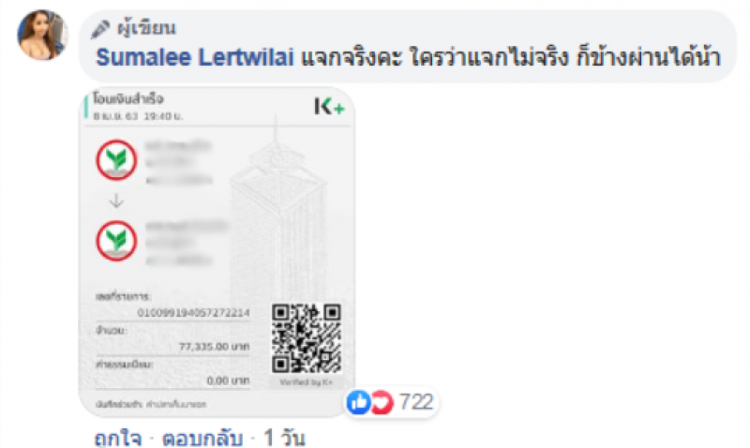Click the QR code on the slip
Image resolution: width=750 pixels, height=448 pixels.
[307, 338]
